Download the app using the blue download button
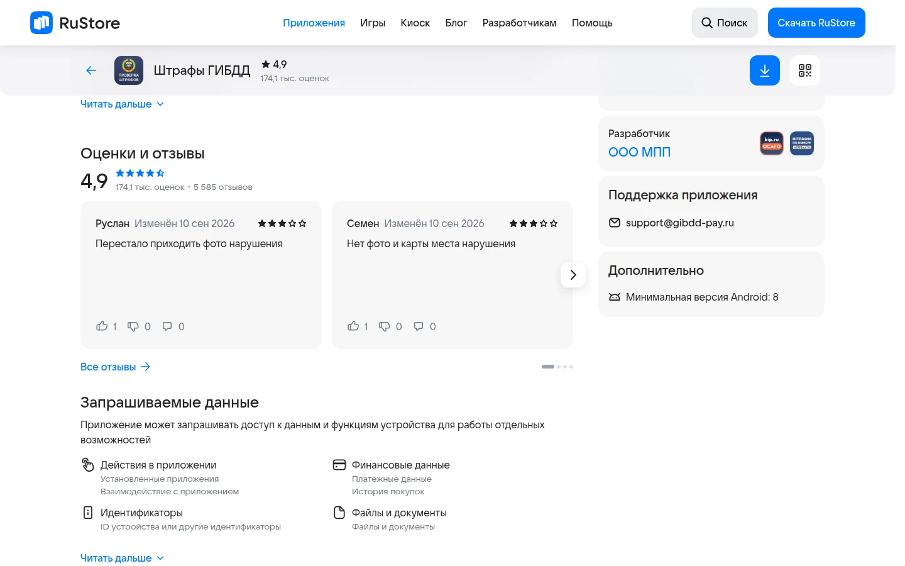The image size is (905, 566). click(x=765, y=70)
